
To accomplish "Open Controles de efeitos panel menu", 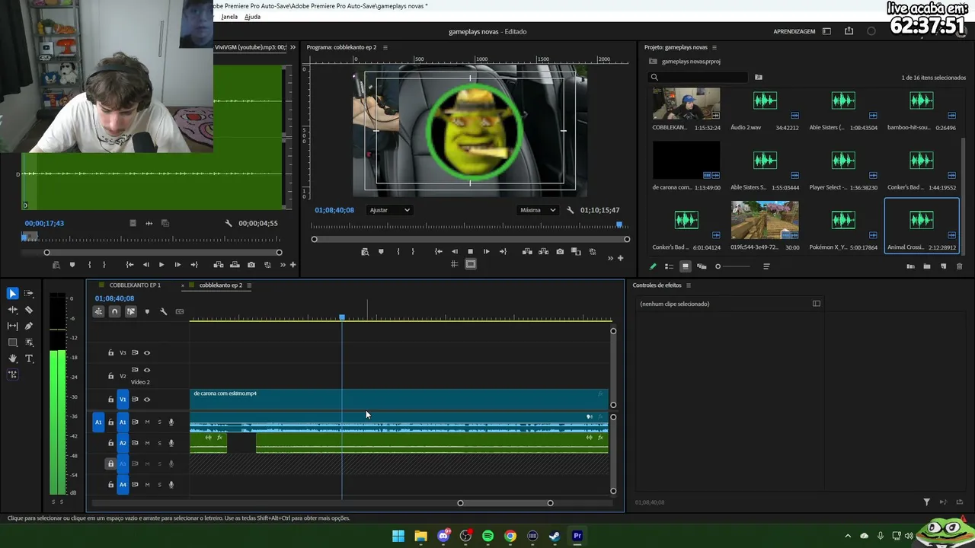I will click(689, 285).
